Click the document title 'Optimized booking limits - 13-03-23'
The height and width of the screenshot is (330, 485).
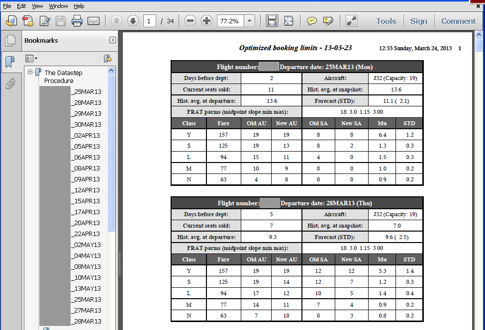click(x=295, y=48)
